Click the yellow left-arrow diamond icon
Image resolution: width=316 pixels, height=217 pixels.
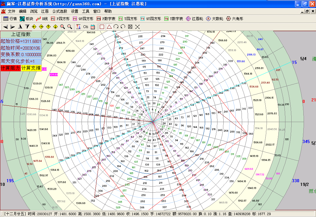[34, 27]
